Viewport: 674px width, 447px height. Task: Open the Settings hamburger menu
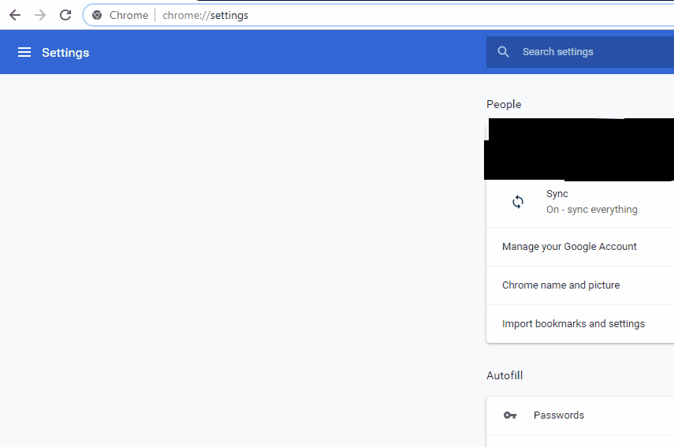[24, 53]
